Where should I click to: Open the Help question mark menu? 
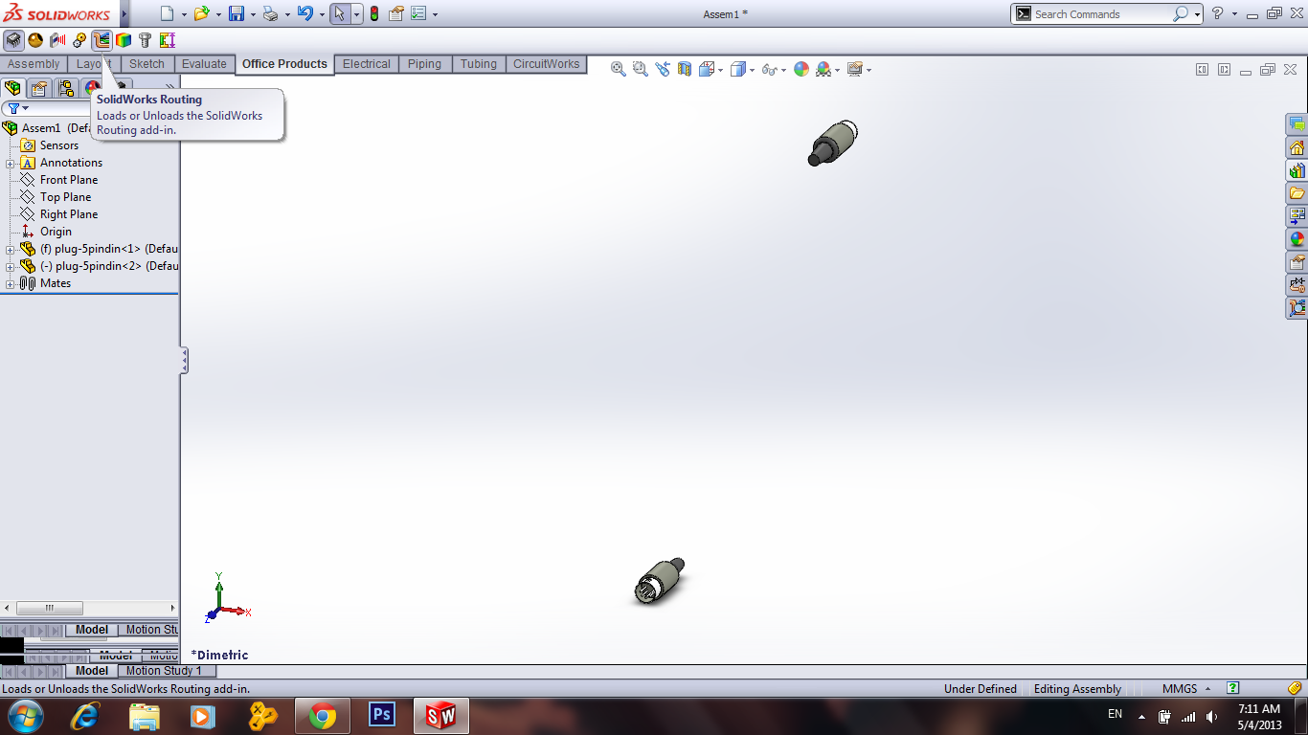tap(1217, 13)
